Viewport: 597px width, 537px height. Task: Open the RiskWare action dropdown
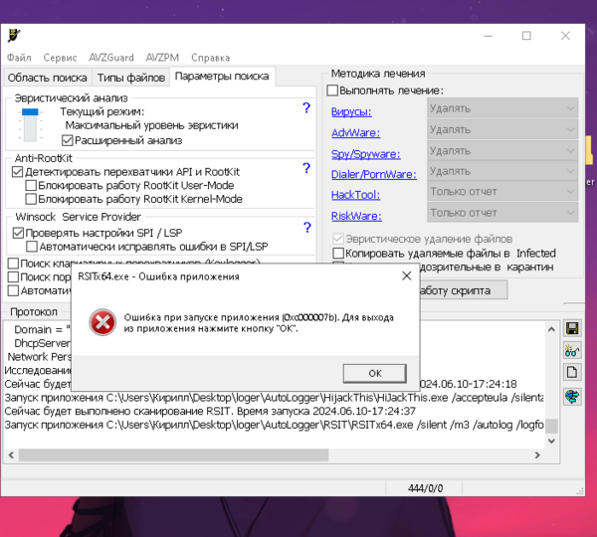[x=502, y=213]
